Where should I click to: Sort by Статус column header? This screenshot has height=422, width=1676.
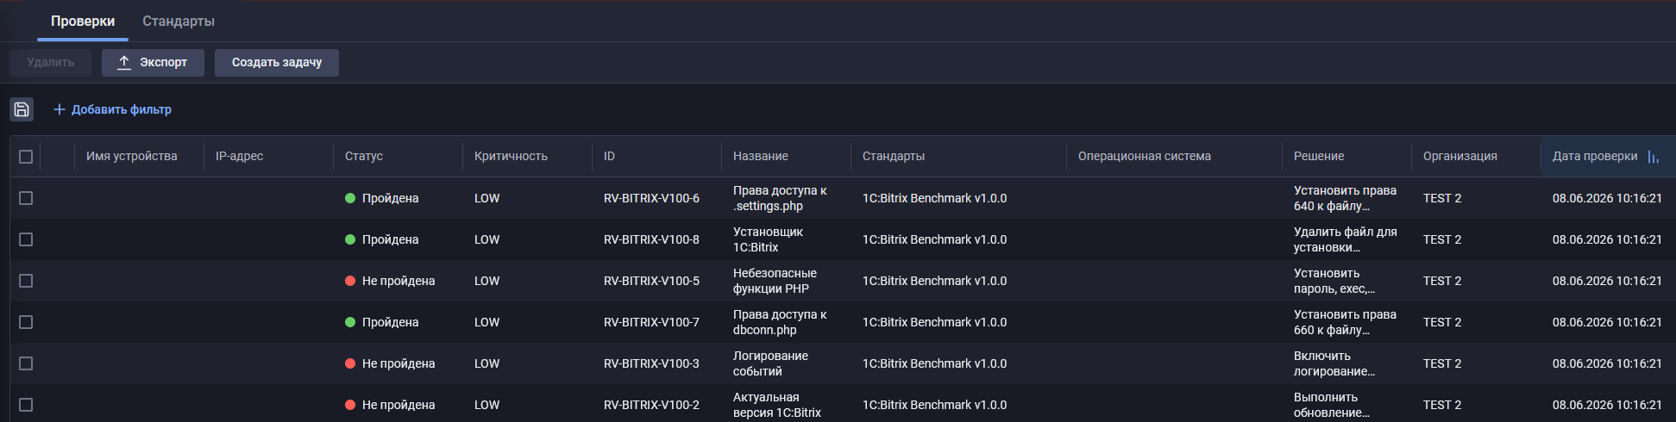[x=364, y=156]
